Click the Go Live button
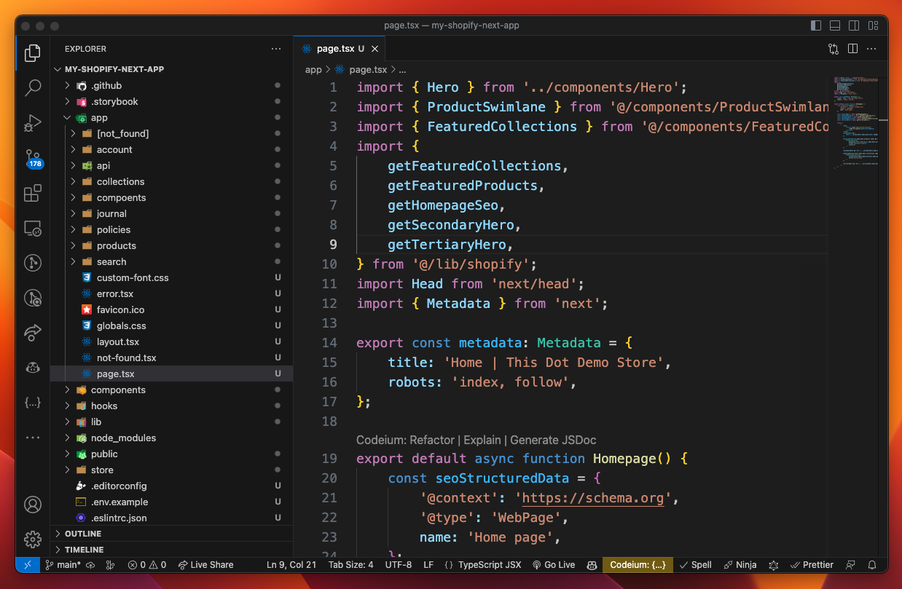Image resolution: width=902 pixels, height=589 pixels. pos(553,564)
